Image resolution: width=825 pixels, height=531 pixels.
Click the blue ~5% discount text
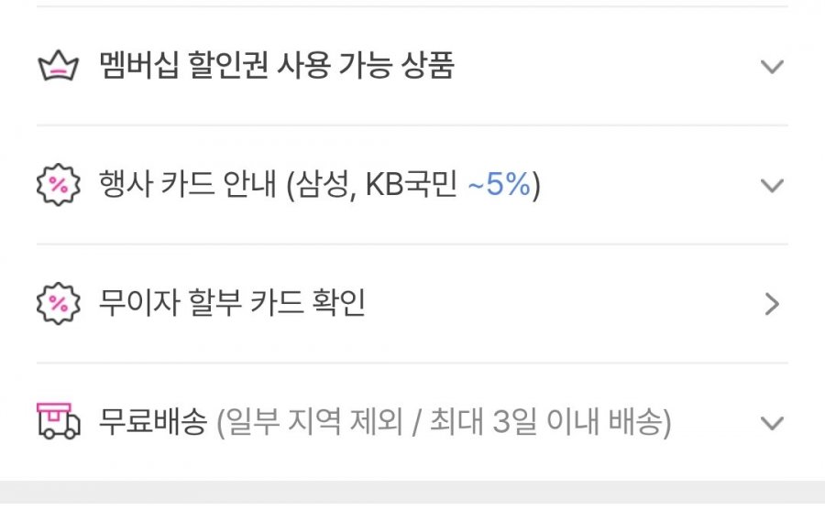pos(500,185)
